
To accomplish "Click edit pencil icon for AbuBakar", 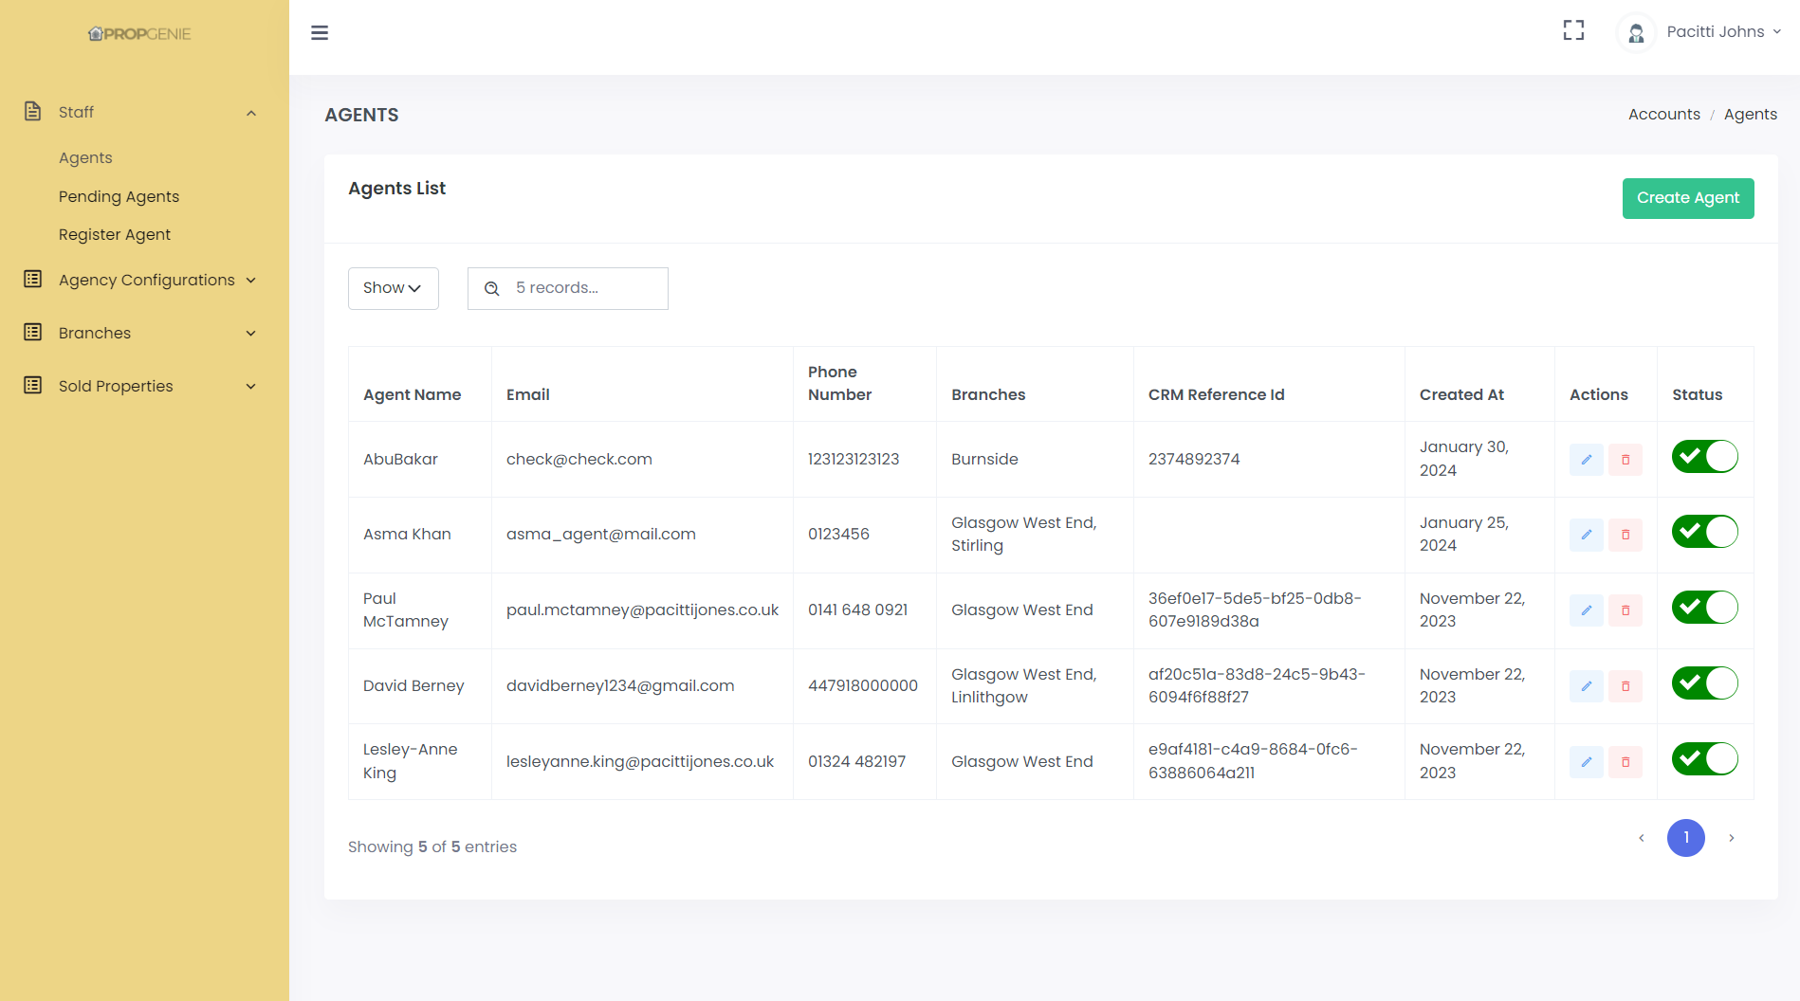I will tap(1586, 460).
